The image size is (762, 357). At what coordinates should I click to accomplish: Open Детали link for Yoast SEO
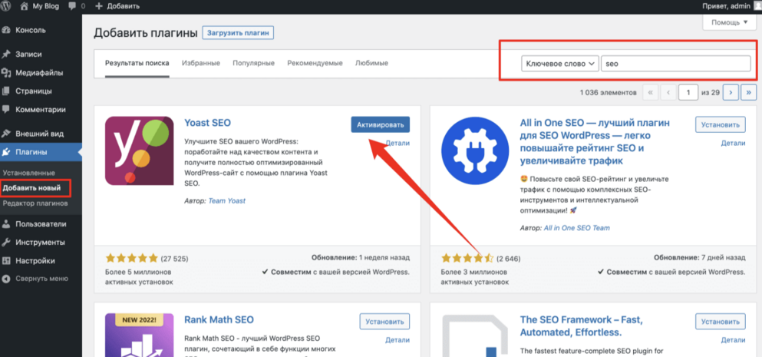click(x=397, y=143)
